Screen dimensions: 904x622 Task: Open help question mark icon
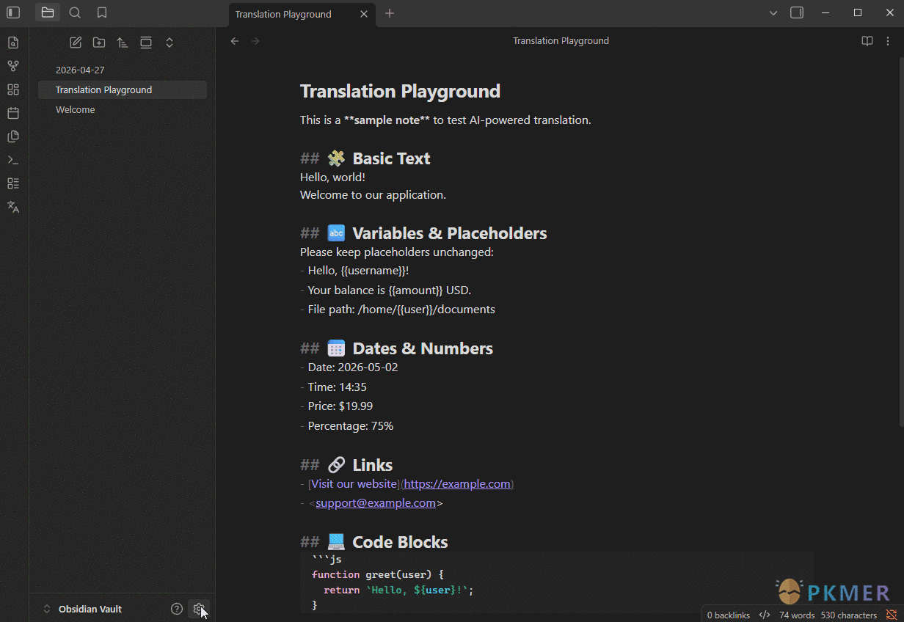coord(177,609)
